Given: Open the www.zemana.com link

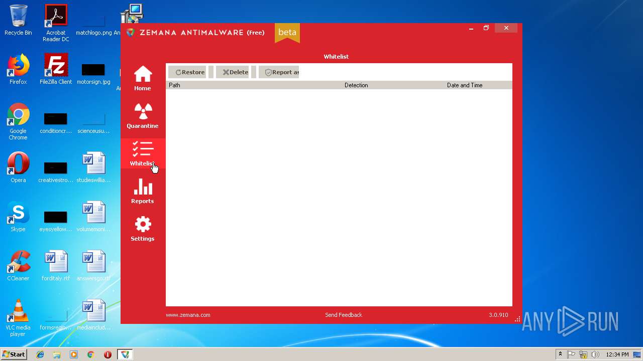Looking at the screenshot, I should point(188,315).
